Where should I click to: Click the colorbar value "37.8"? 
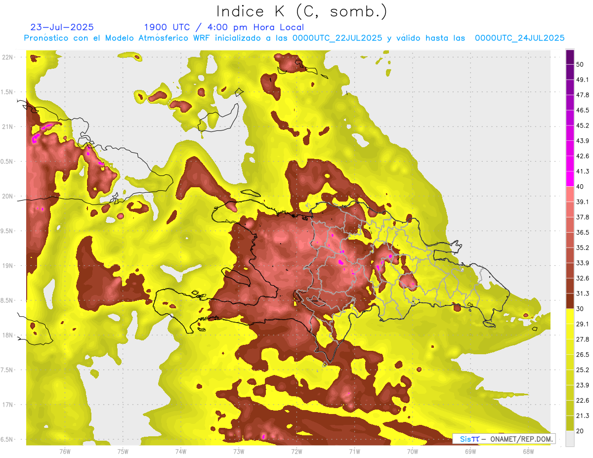click(583, 217)
